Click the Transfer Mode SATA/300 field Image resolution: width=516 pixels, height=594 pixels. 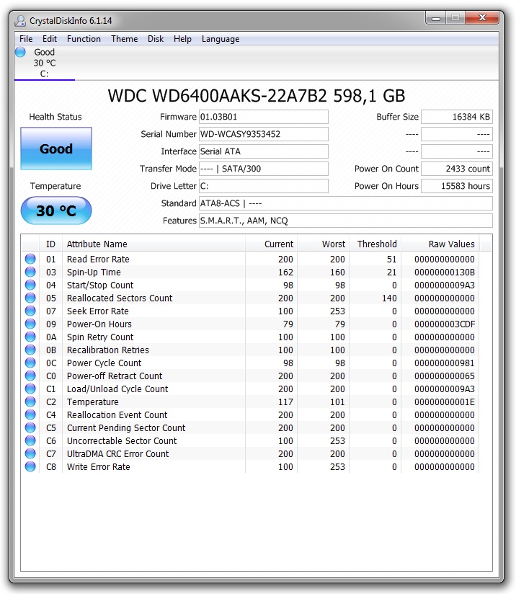[264, 169]
